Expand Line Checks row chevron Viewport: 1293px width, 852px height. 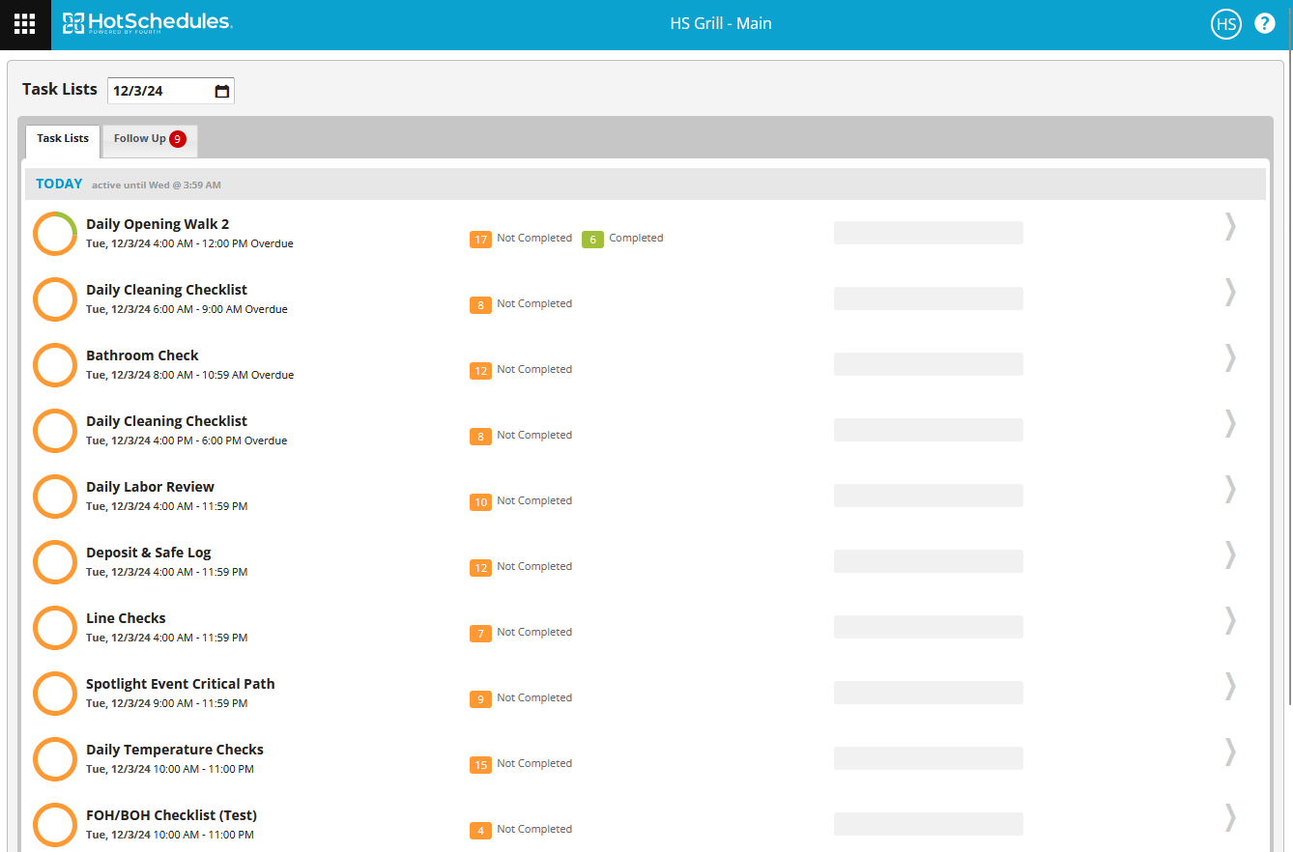click(x=1230, y=620)
